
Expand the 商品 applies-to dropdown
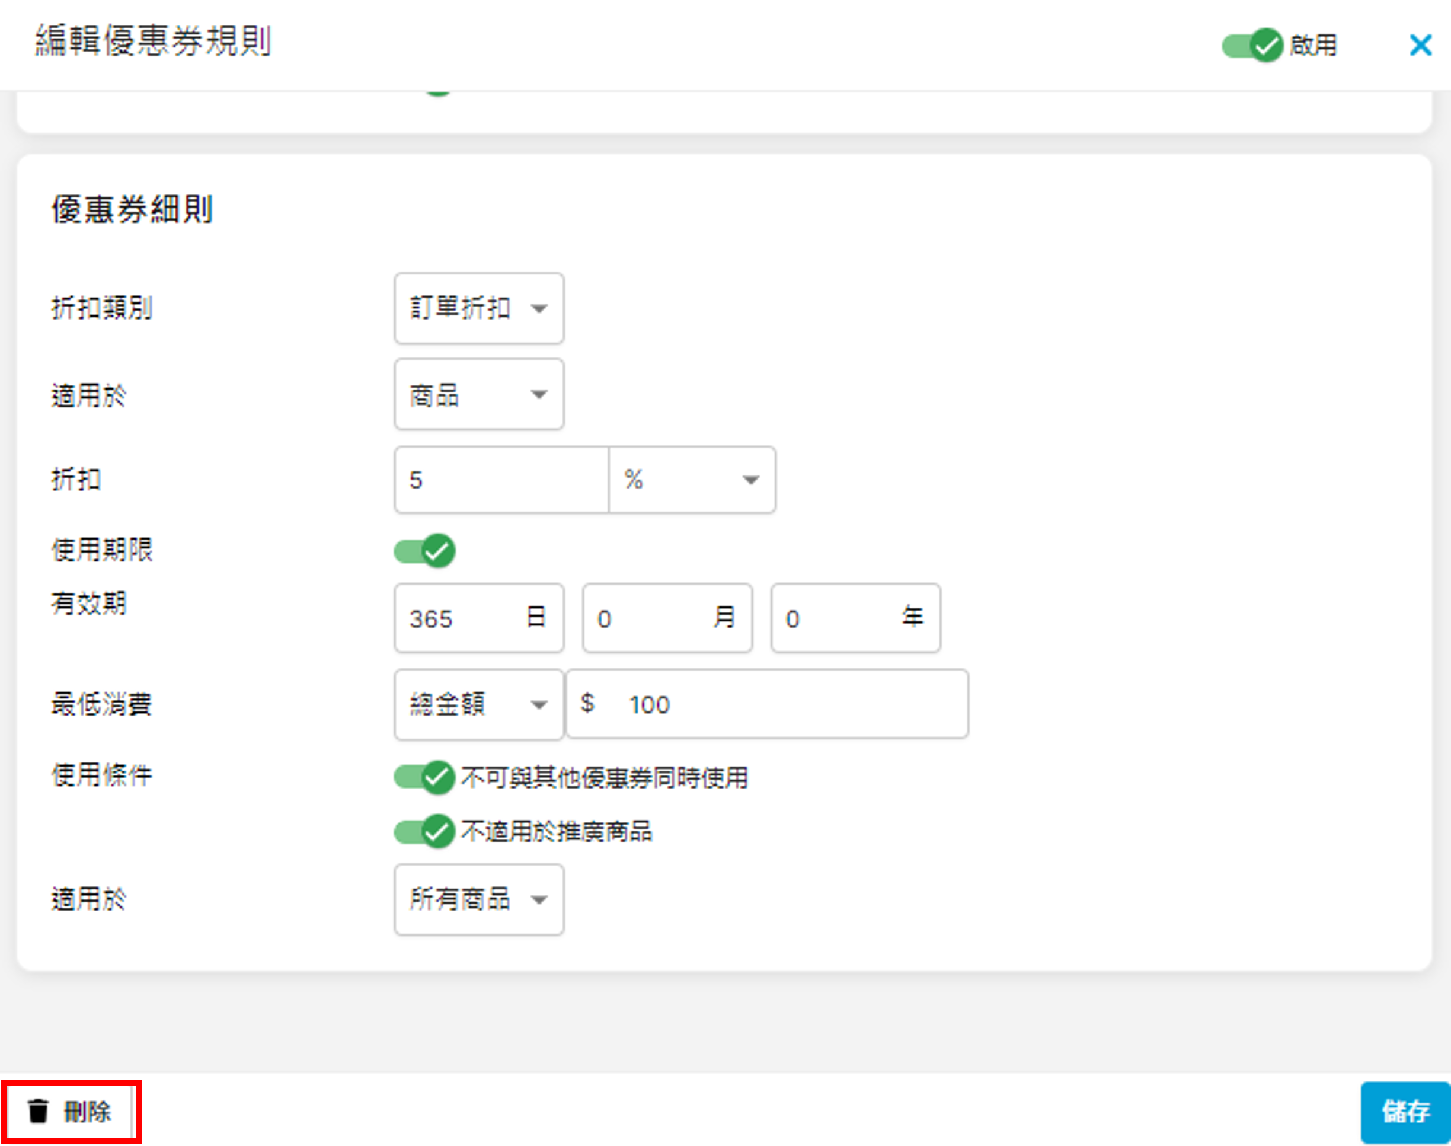click(479, 394)
